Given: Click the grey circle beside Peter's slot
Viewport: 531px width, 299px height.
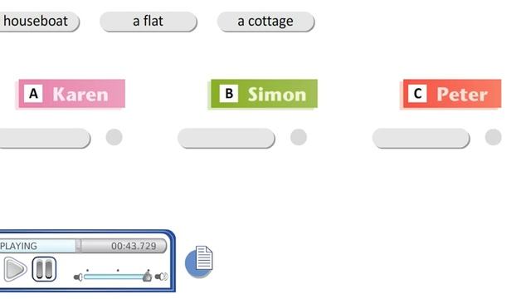Looking at the screenshot, I should coord(494,137).
